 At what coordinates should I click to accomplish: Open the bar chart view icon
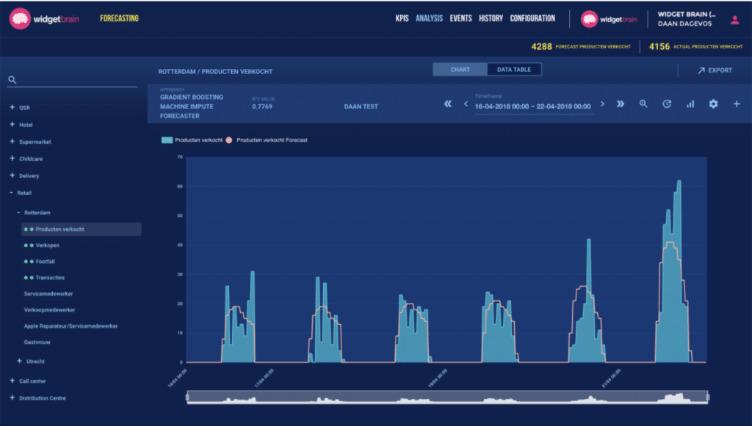pyautogui.click(x=690, y=104)
